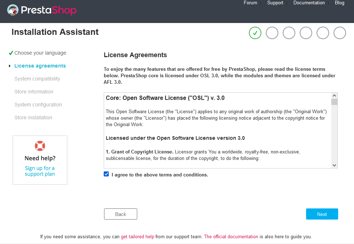Open the get tailored help link
Screen dimensions: 354x244
click(x=138, y=236)
